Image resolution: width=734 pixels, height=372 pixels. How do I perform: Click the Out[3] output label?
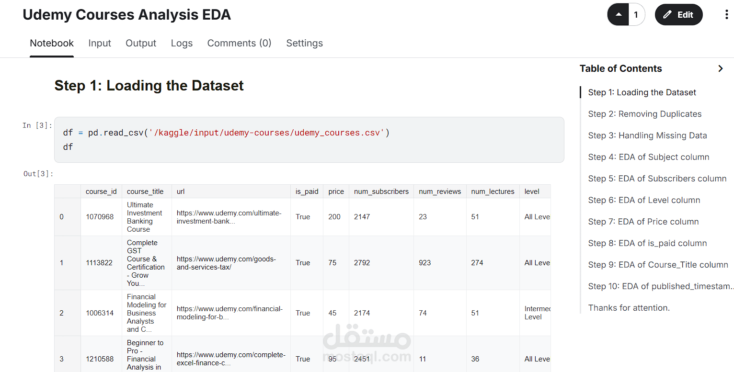pos(38,174)
